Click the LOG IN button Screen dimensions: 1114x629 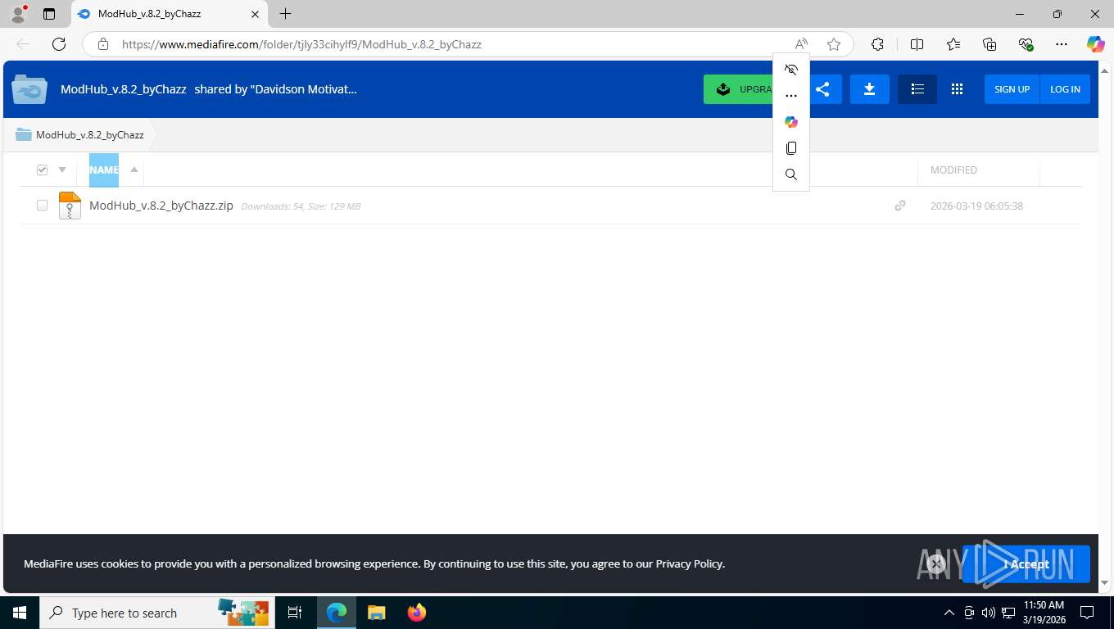click(x=1065, y=89)
